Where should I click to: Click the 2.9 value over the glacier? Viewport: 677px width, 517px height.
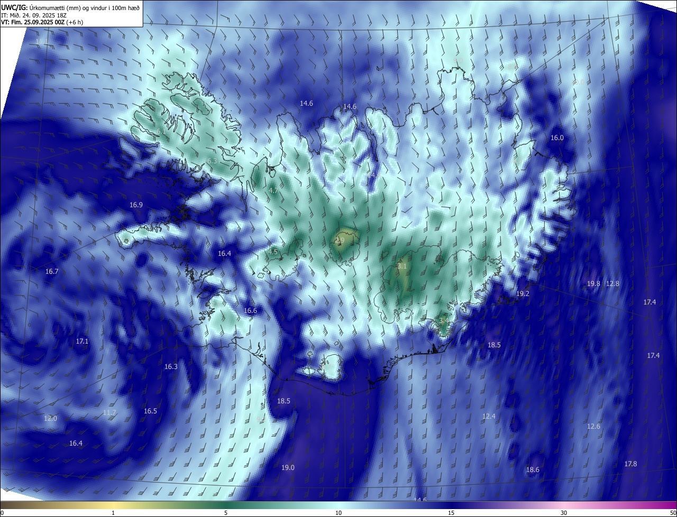click(340, 240)
